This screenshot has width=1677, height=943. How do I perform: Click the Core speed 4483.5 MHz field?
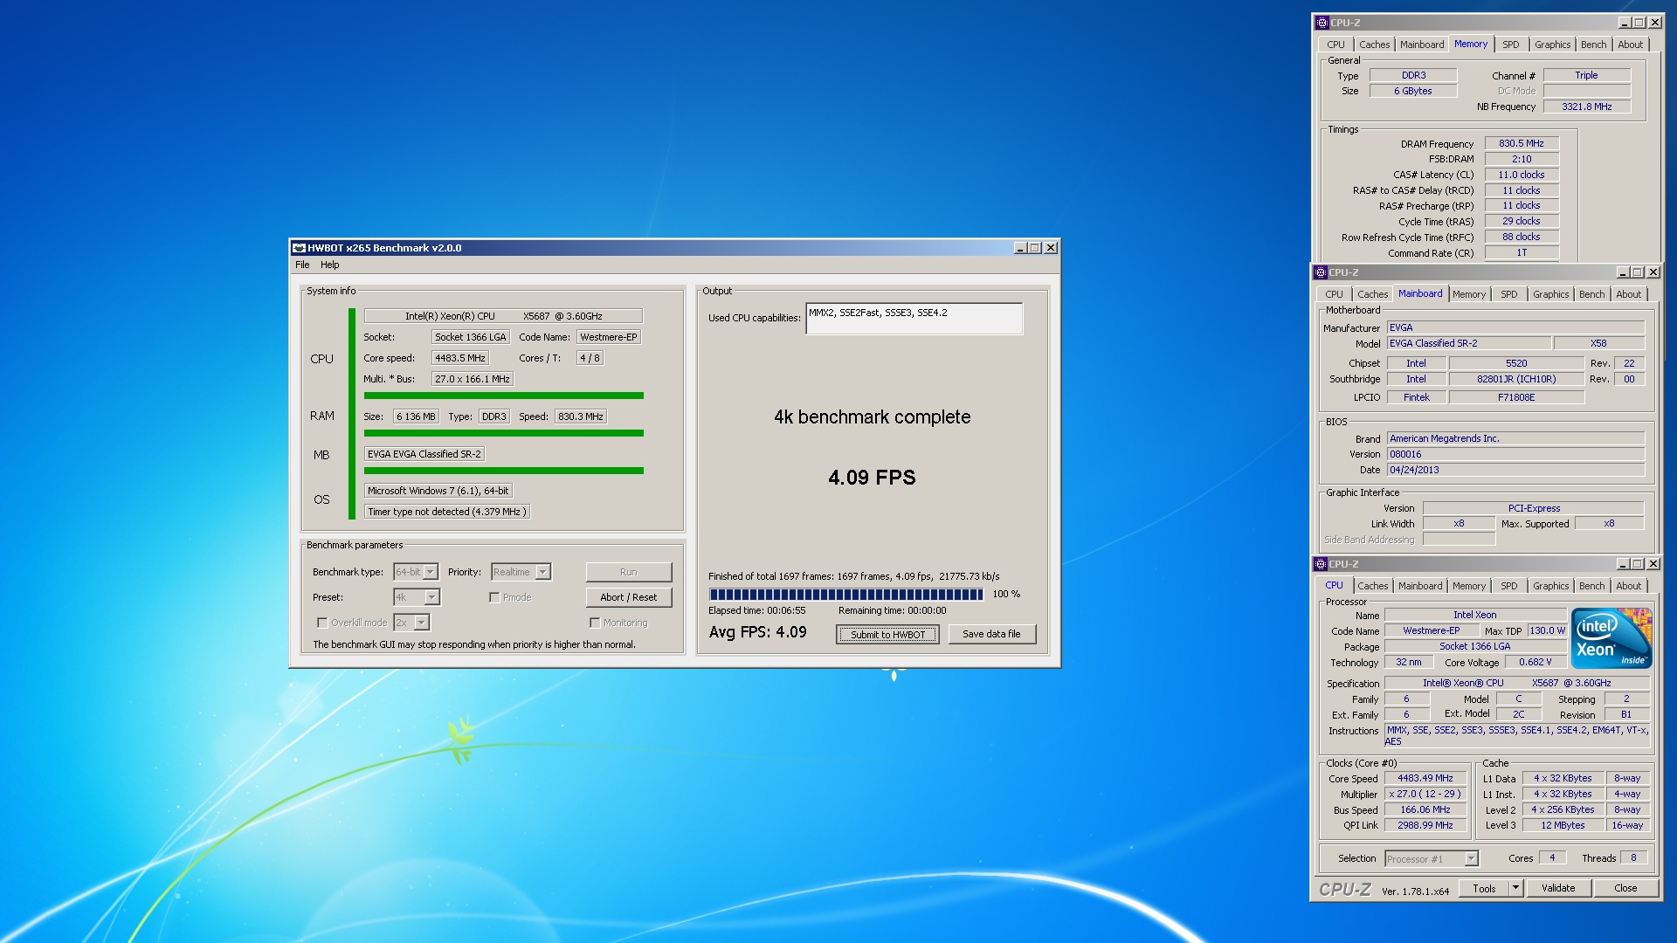[460, 358]
